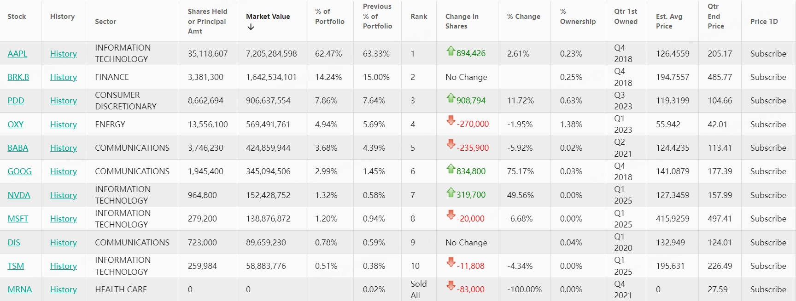Select the 'Sold All' rank cell
The height and width of the screenshot is (301, 796).
point(419,290)
